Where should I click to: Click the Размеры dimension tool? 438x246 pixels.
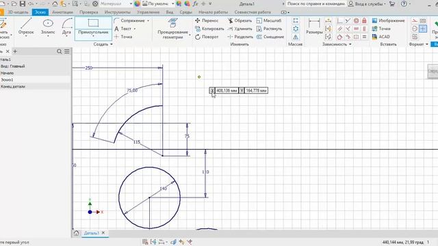pyautogui.click(x=314, y=27)
